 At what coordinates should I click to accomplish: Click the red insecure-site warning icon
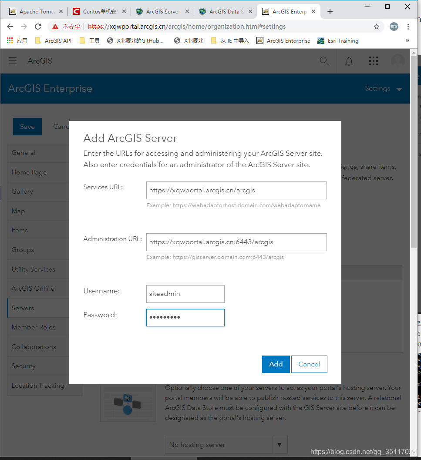(x=55, y=27)
